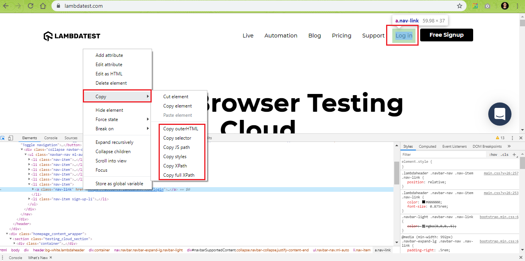Open the console drawer kebab menu
Viewport: 525px width, 261px height.
pyautogui.click(x=3, y=258)
